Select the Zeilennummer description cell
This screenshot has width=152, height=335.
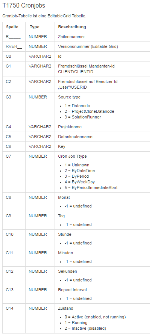[102, 37]
